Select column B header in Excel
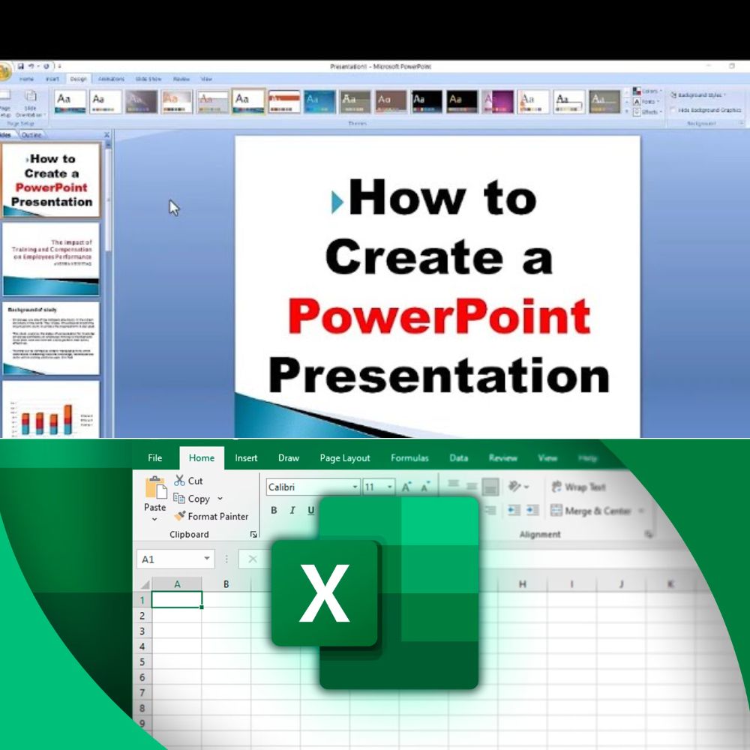This screenshot has height=750, width=750. coord(226,584)
